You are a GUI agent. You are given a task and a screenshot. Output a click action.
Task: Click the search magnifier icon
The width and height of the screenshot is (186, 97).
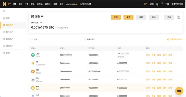[x=32, y=39]
